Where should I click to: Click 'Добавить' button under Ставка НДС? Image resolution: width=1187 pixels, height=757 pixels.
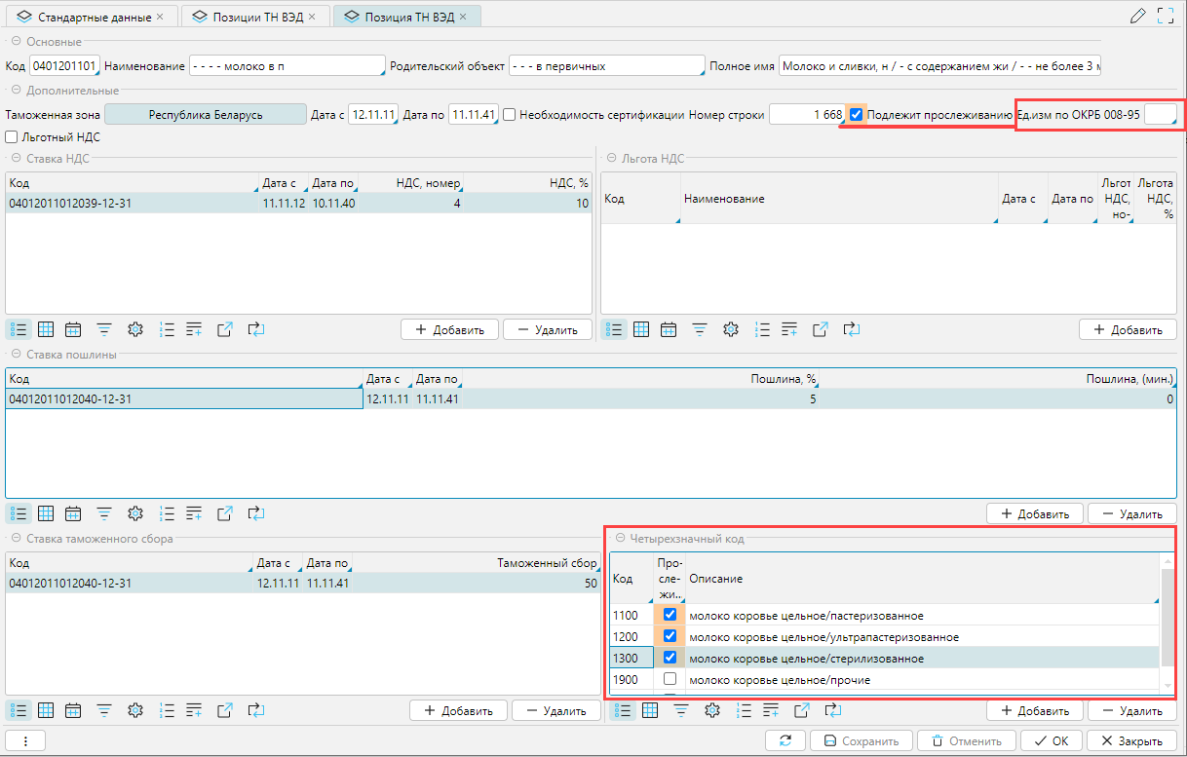pos(449,329)
